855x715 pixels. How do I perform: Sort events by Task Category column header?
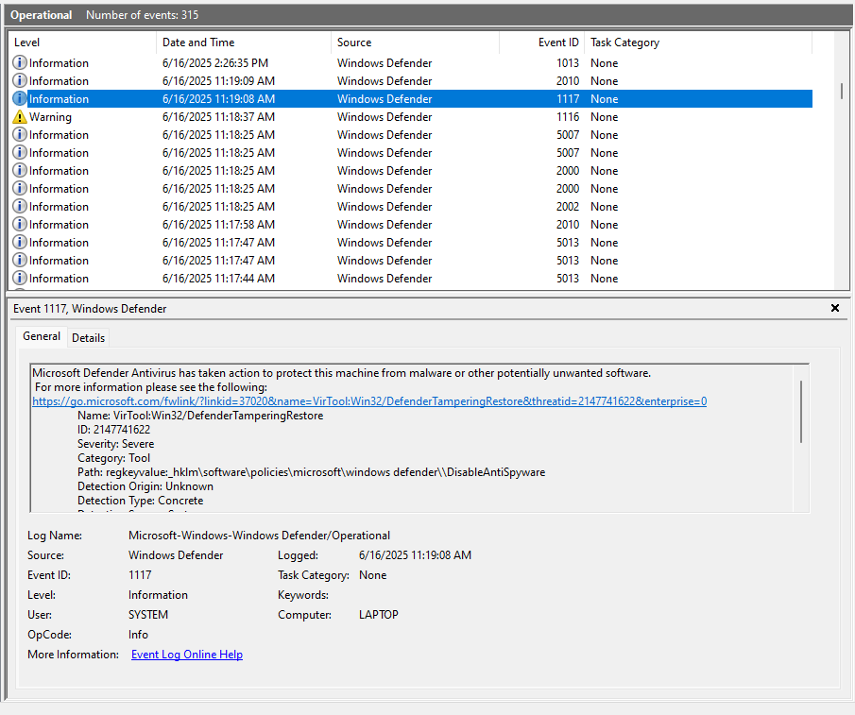click(698, 43)
